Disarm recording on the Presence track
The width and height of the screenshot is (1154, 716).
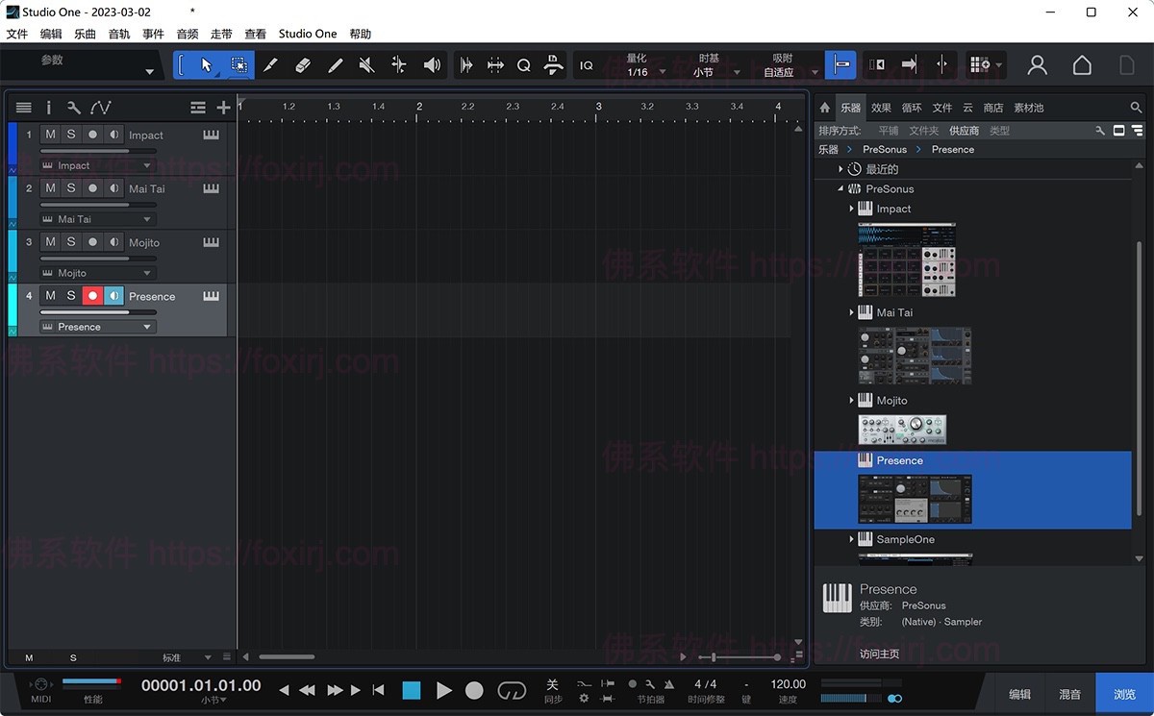(92, 296)
